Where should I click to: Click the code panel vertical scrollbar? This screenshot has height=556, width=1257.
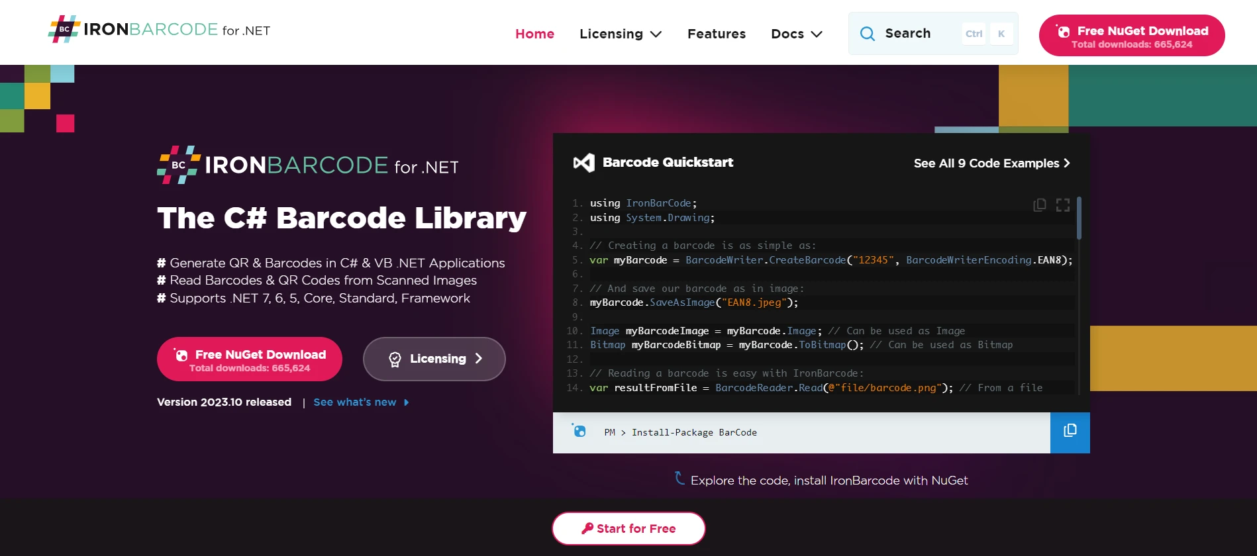(x=1080, y=218)
